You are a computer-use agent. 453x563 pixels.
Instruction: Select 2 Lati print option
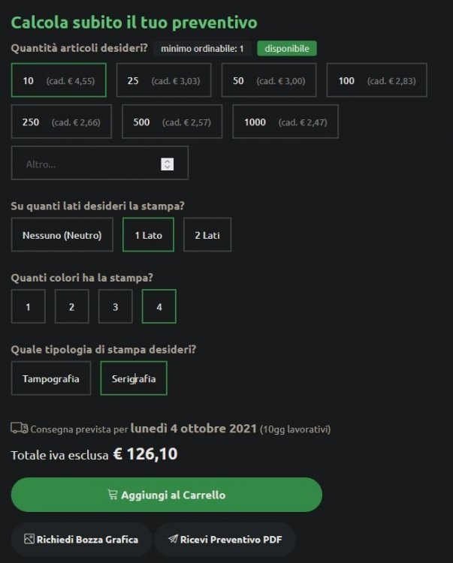[207, 235]
